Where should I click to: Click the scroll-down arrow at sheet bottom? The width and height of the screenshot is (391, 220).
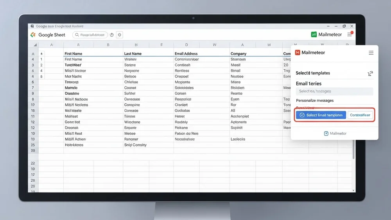pyautogui.click(x=353, y=190)
